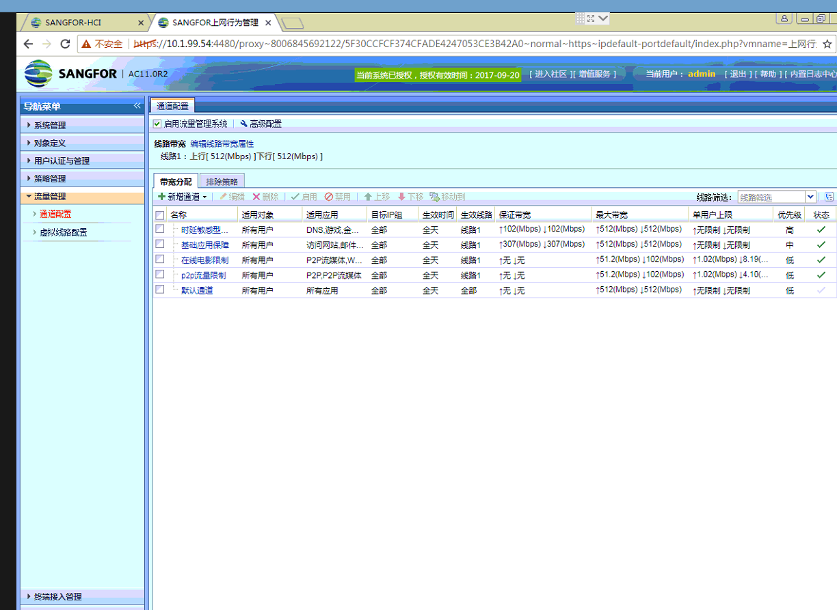The width and height of the screenshot is (837, 610).
Task: Collapse navigation menu with double-chevron icon
Action: (137, 106)
